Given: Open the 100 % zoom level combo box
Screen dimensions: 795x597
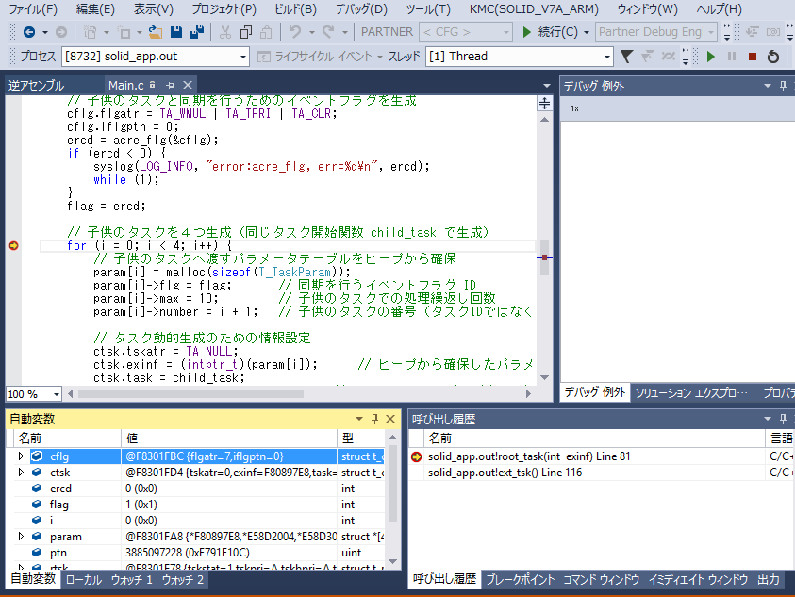Looking at the screenshot, I should (x=57, y=394).
